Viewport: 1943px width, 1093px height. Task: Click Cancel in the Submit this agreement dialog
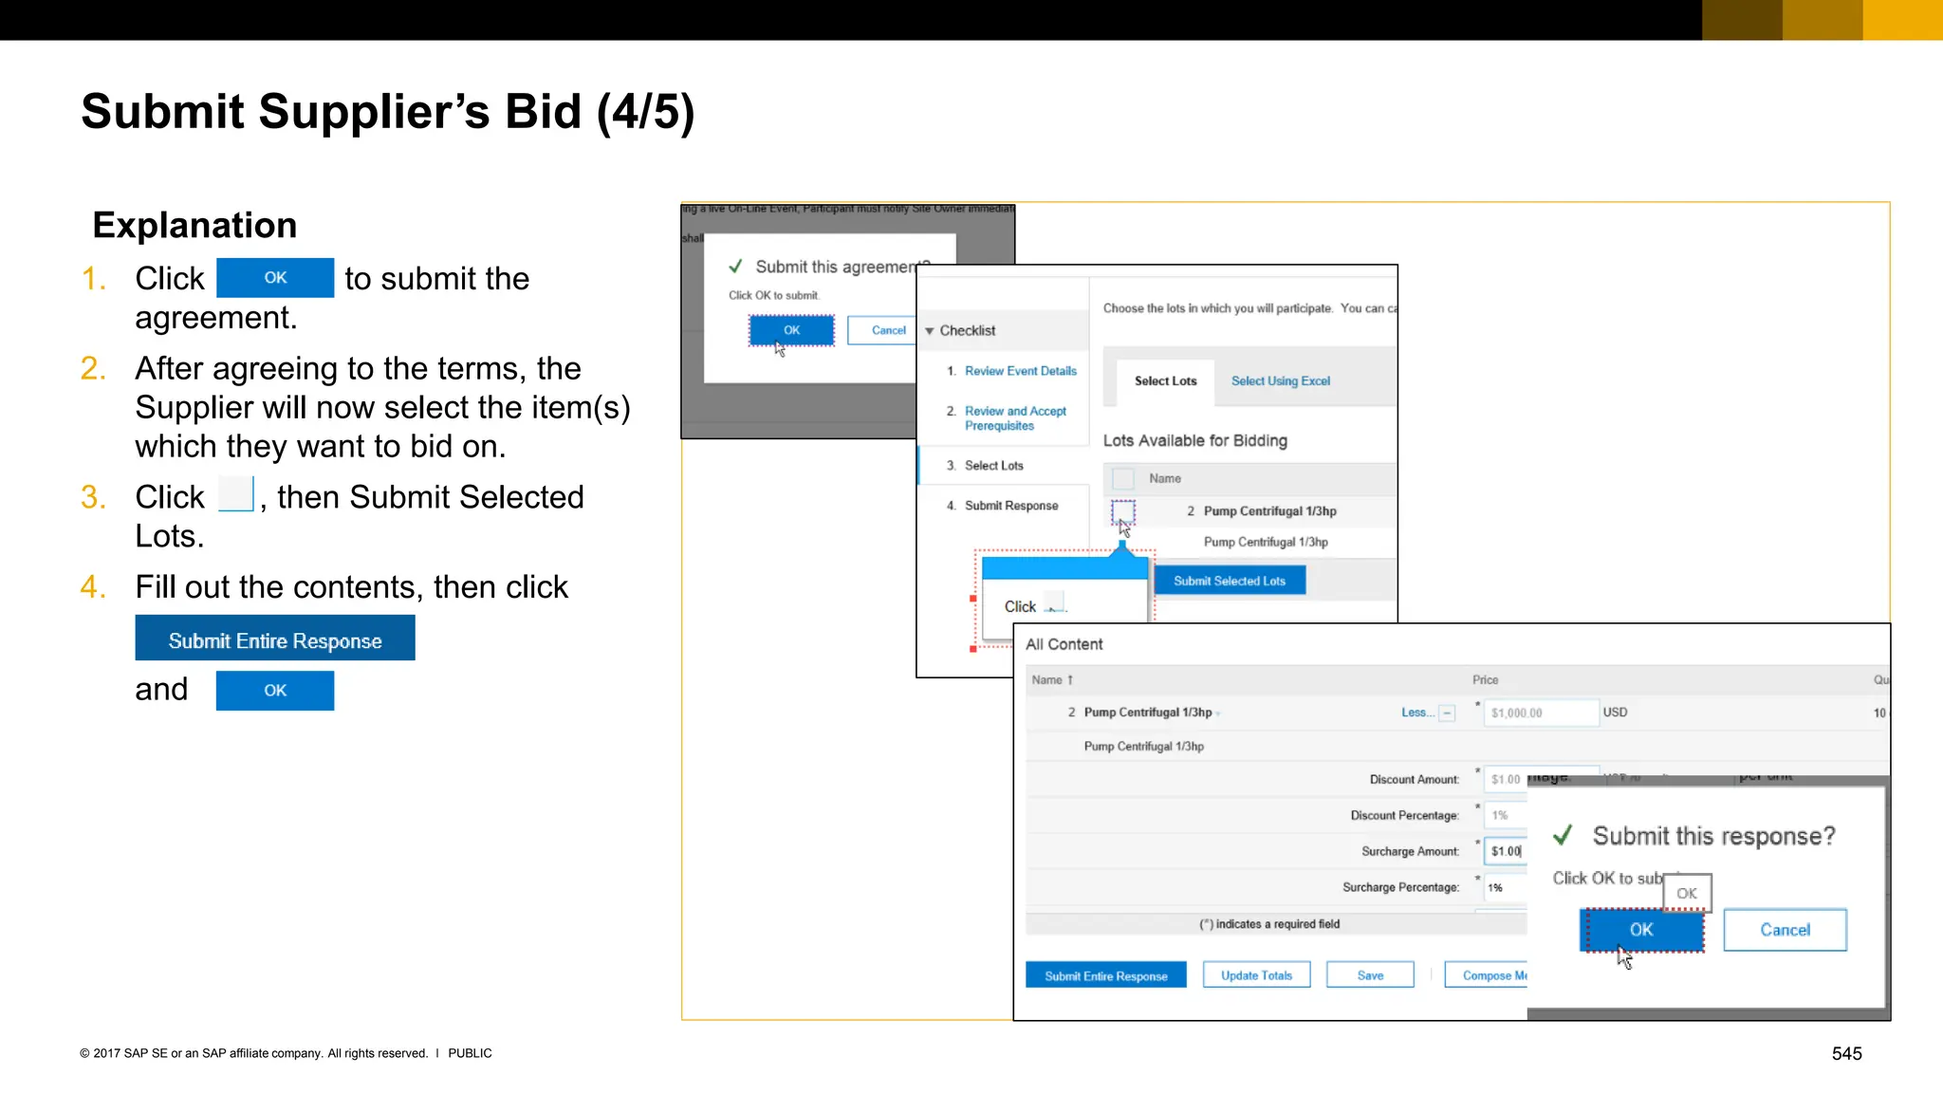click(x=888, y=330)
